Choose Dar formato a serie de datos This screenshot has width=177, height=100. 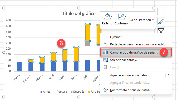pyautogui.click(x=136, y=90)
